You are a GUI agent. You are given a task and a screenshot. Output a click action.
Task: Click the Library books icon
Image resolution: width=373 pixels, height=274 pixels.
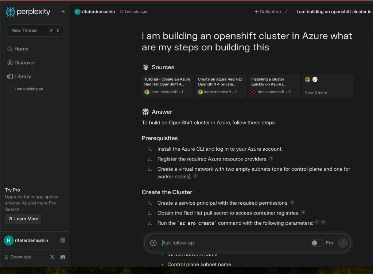[10, 76]
